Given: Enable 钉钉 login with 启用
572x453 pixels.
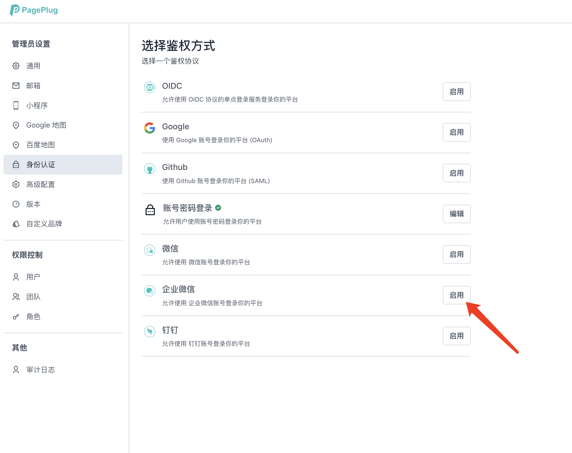Looking at the screenshot, I should 457,336.
